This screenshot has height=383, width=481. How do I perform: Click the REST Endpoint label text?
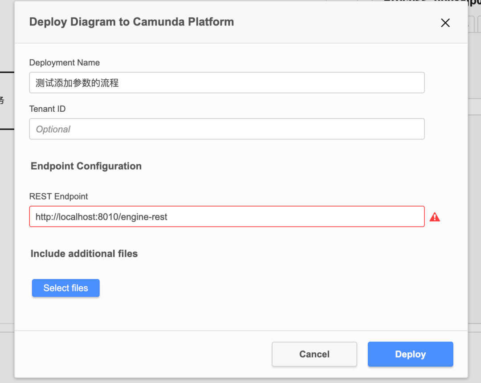click(x=58, y=196)
